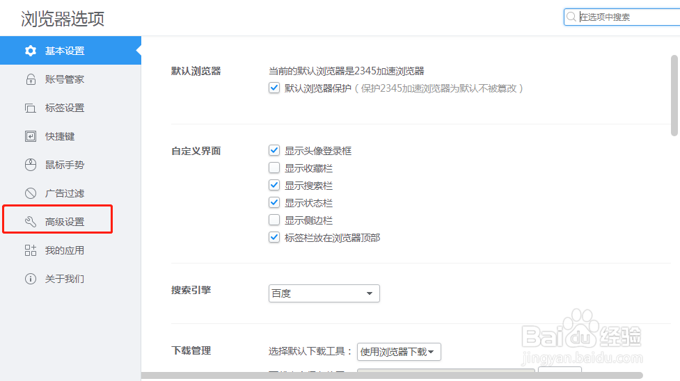Image resolution: width=680 pixels, height=381 pixels.
Task: Click the magnifier icon in search box
Action: point(571,17)
